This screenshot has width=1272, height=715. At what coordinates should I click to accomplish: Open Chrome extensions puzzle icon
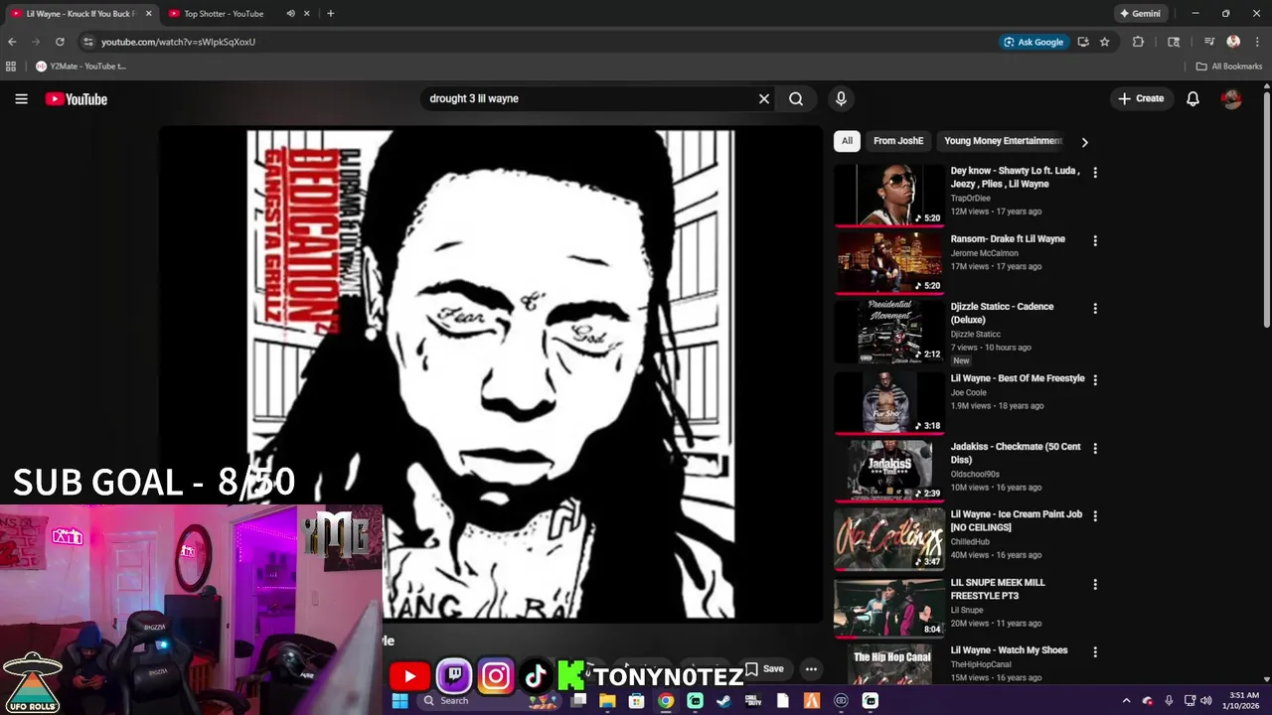point(1138,42)
